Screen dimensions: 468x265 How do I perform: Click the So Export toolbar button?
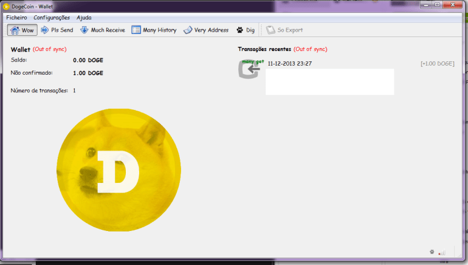pos(284,30)
